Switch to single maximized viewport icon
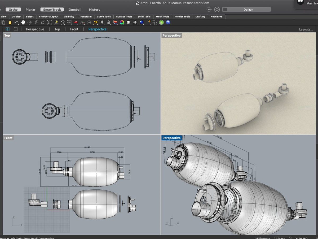 pos(16,29)
